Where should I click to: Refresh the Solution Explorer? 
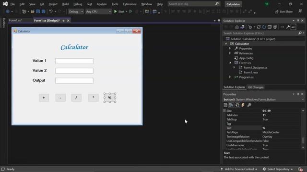click(x=264, y=27)
